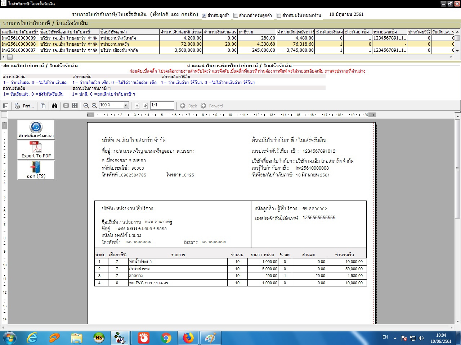The width and height of the screenshot is (461, 345).
Task: Select invoice row Inv25610000009
Action: tap(228, 38)
